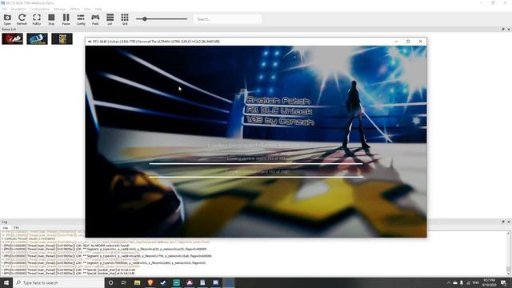Click the log panel scrollbar thumb

pyautogui.click(x=509, y=269)
